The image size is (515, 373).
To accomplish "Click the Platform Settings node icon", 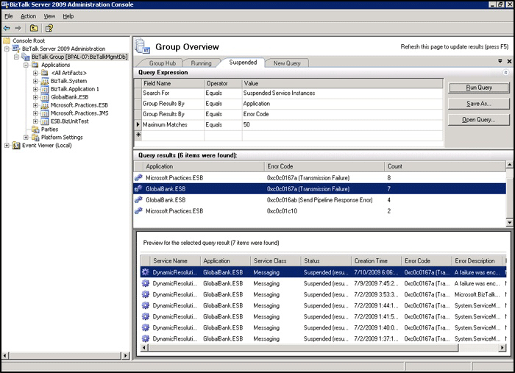I will (35, 138).
